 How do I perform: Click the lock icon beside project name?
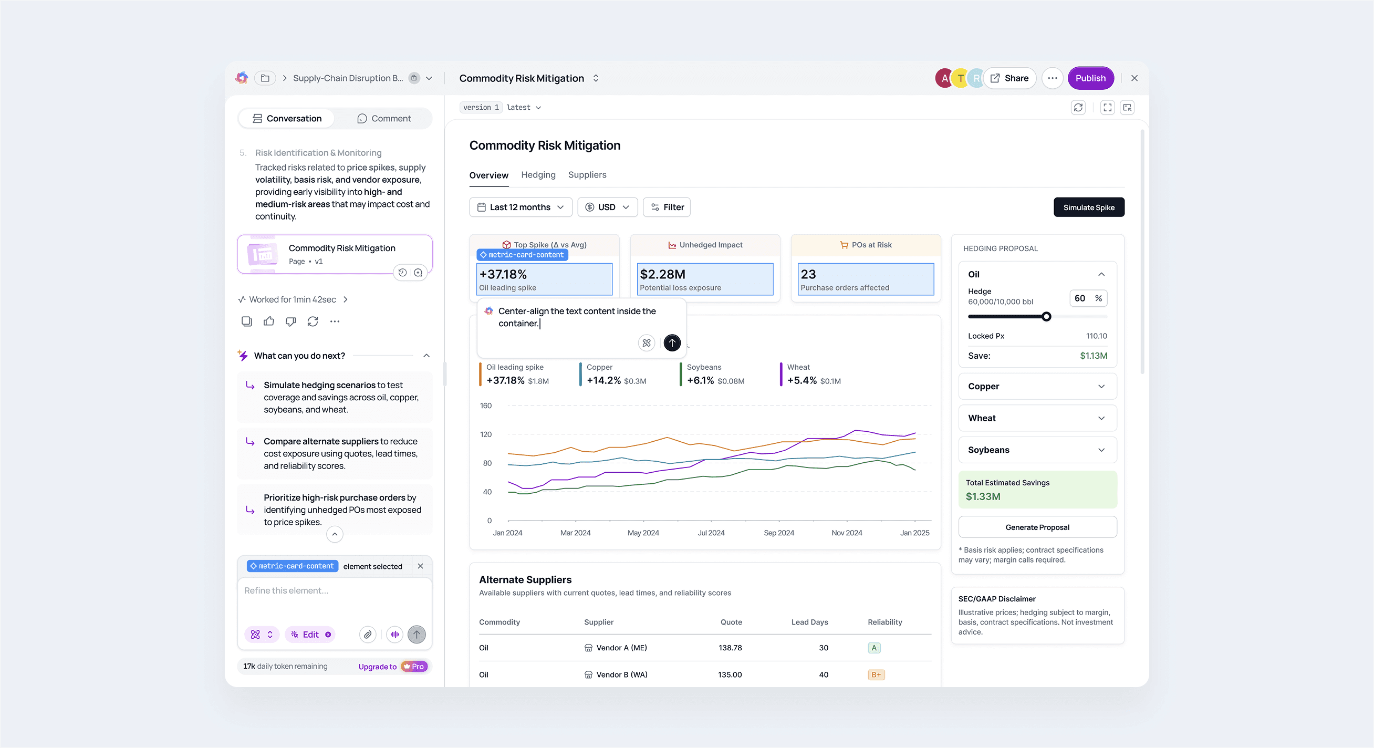click(414, 78)
